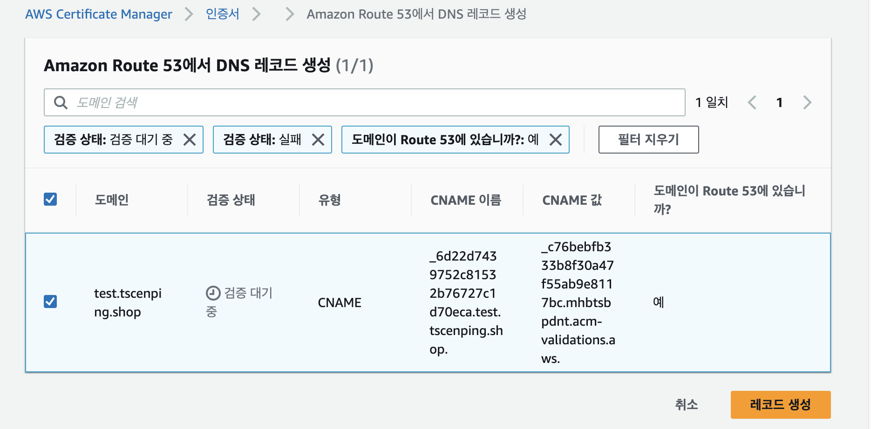The width and height of the screenshot is (871, 429).
Task: Click the CNAME 값 column header
Action: (x=572, y=200)
